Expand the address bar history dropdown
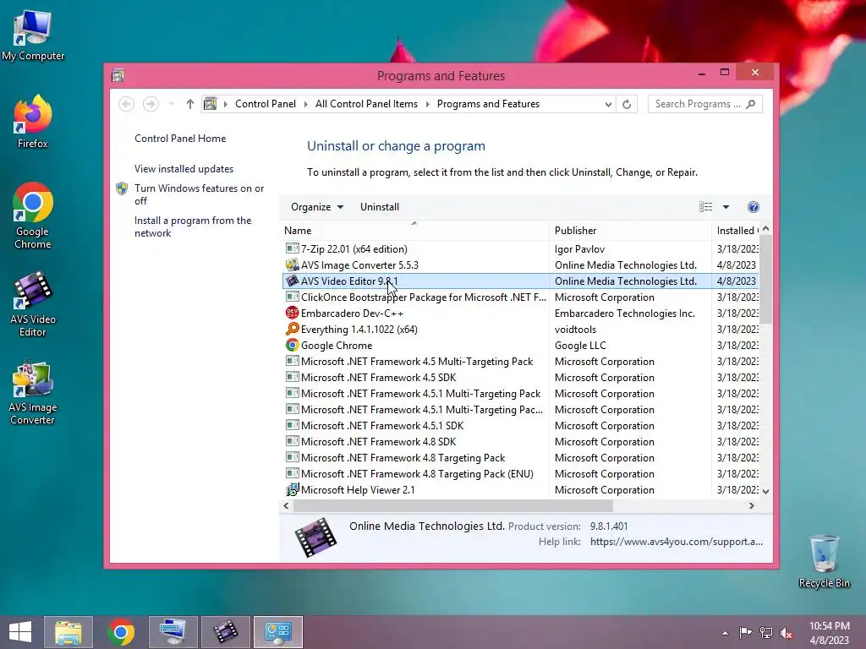 click(608, 104)
